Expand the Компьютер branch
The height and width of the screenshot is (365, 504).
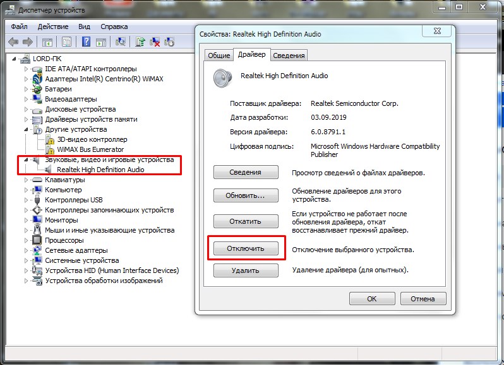26,190
